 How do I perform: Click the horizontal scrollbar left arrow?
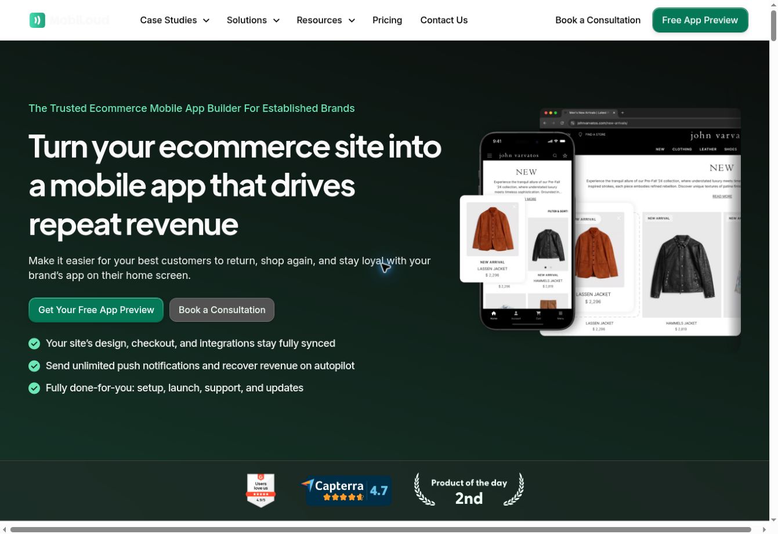(4, 529)
